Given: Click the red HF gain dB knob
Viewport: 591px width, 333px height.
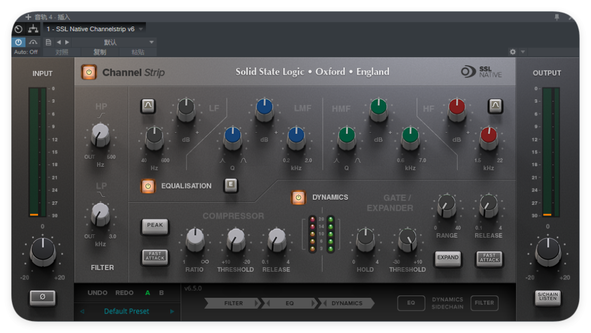Looking at the screenshot, I should 457,110.
